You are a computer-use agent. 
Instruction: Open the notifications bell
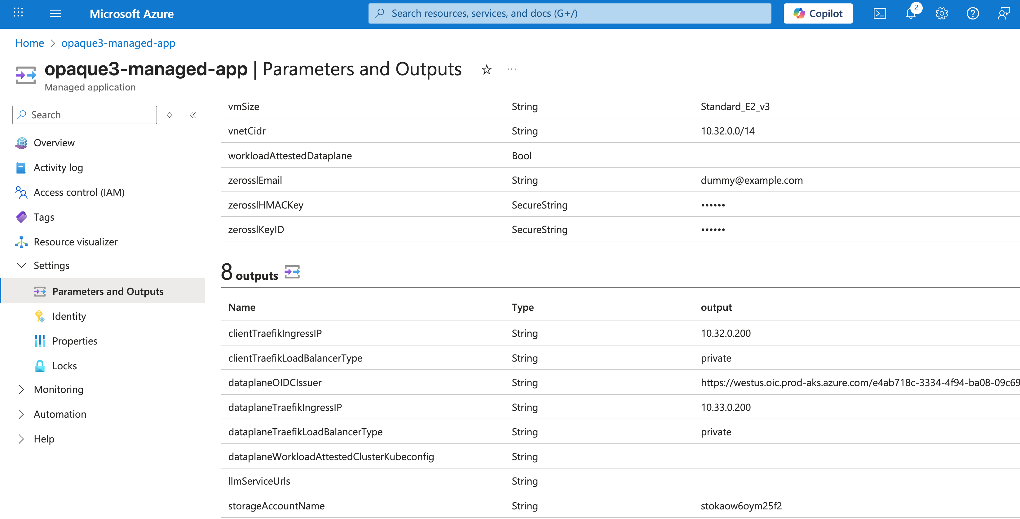pos(910,13)
